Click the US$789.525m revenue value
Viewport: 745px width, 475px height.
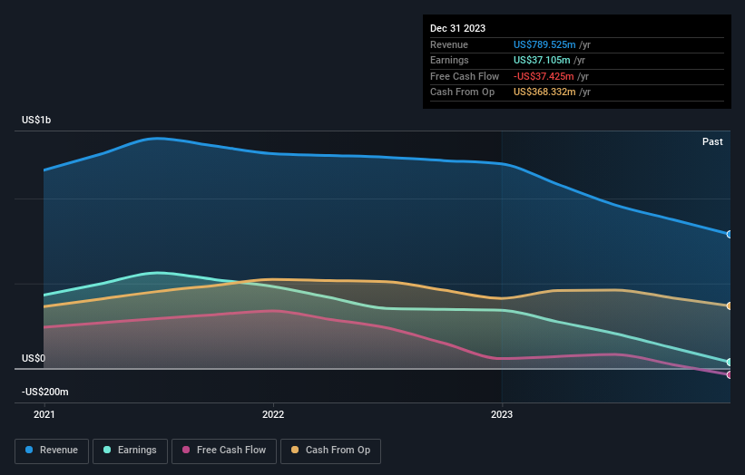544,44
